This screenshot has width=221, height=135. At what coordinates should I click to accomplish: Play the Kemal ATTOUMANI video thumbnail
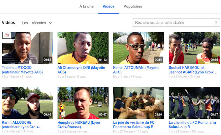pyautogui.click(x=139, y=48)
